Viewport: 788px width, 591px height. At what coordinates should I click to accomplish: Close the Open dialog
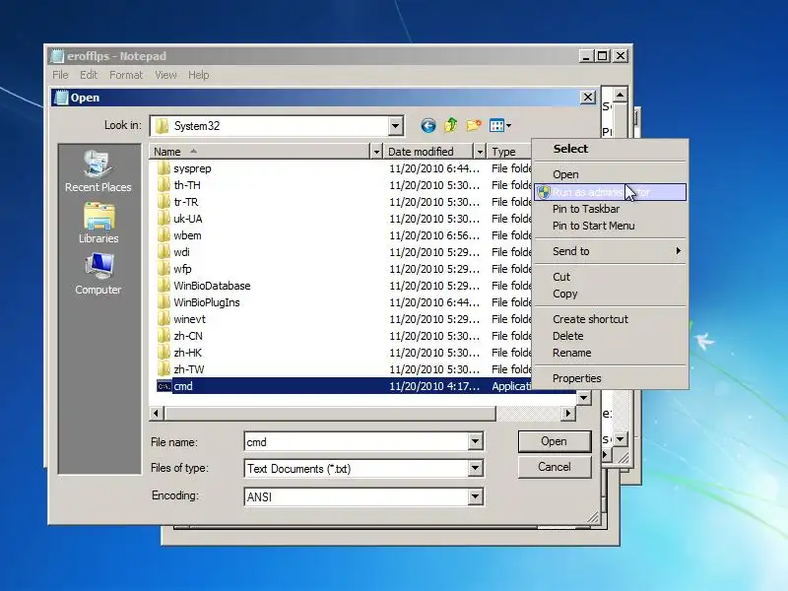(588, 97)
